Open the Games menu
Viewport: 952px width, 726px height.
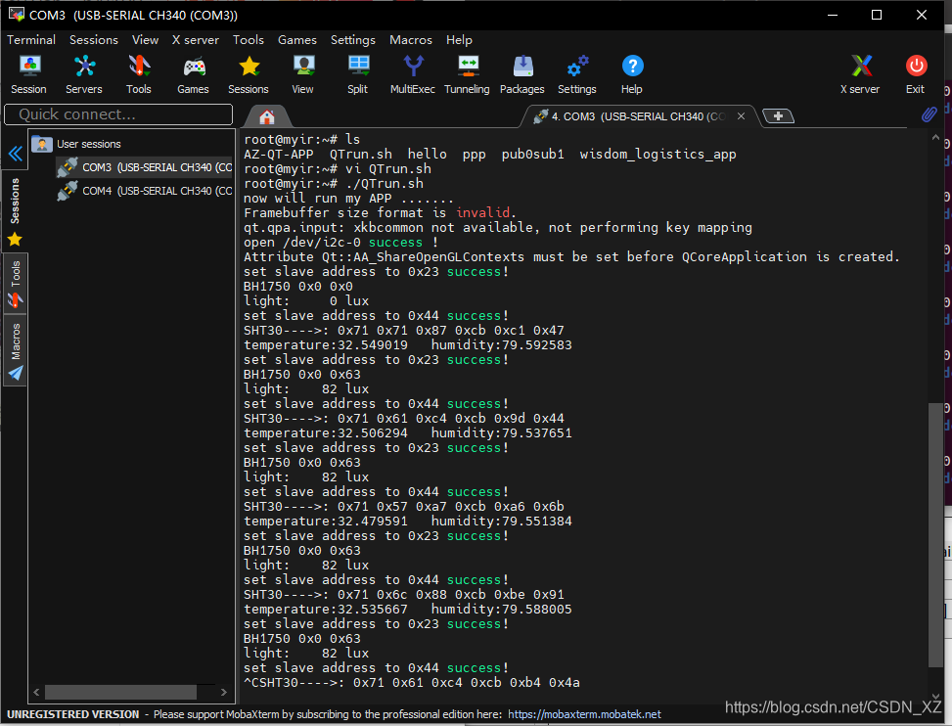[296, 40]
